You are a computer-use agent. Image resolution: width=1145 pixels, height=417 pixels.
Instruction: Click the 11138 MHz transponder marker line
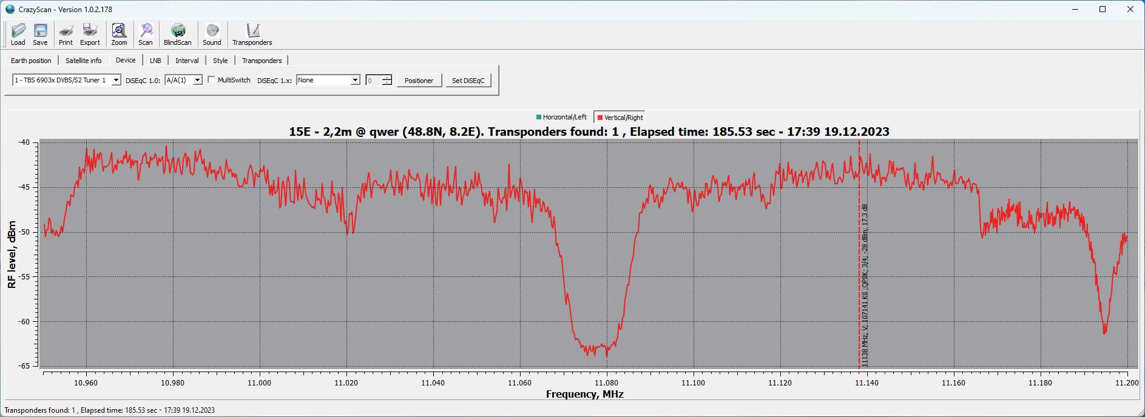(859, 273)
